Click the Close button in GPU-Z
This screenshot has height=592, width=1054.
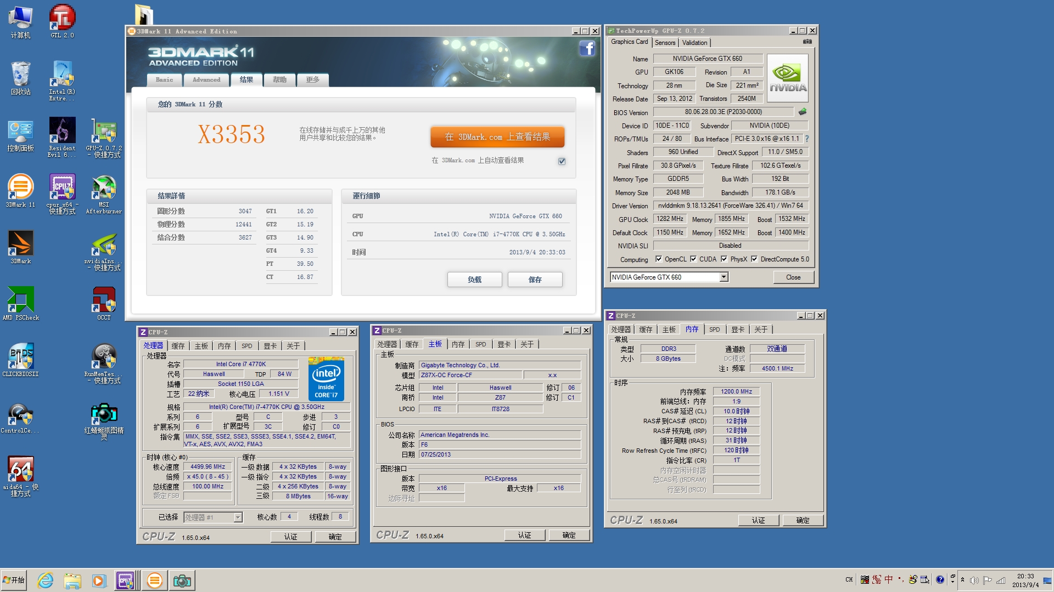click(x=793, y=277)
